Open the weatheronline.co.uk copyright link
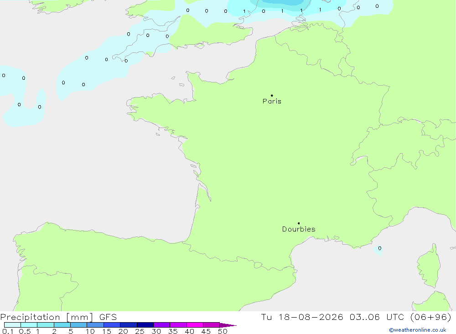456x334 pixels. (418, 330)
